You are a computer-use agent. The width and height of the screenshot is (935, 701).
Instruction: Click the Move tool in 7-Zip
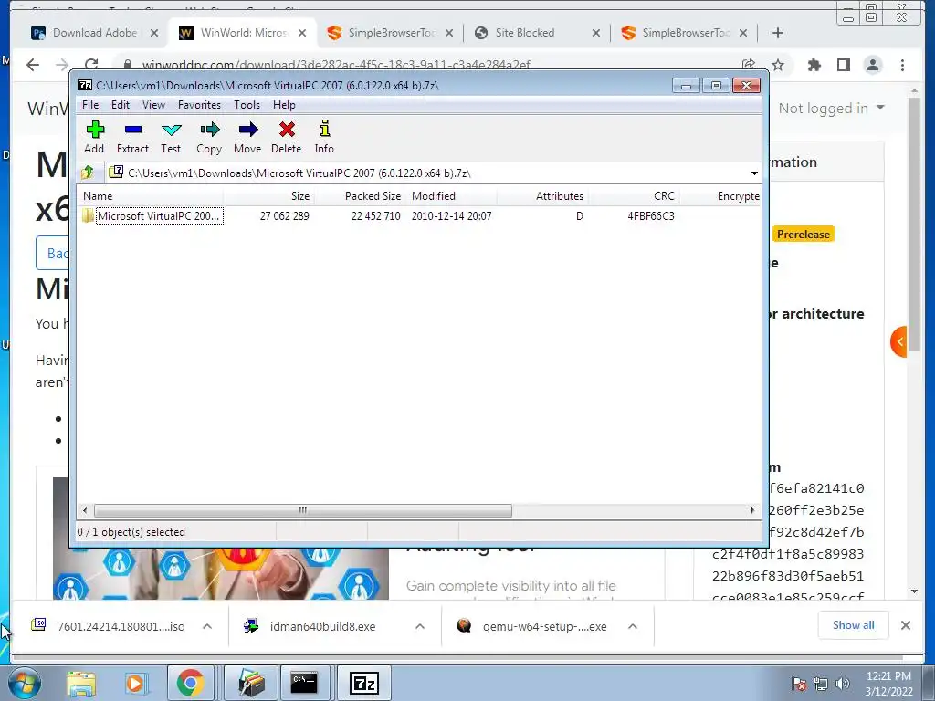[247, 137]
